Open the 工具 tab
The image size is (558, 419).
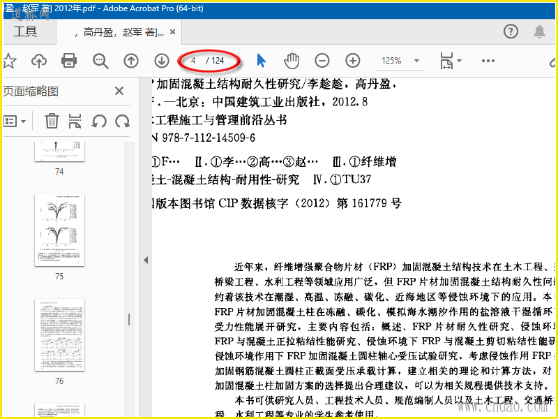coord(26,31)
